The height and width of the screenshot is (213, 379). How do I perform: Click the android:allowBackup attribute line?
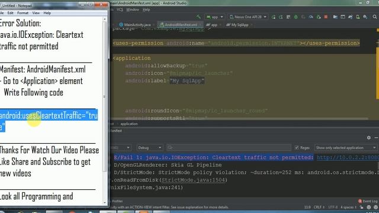pos(166,66)
